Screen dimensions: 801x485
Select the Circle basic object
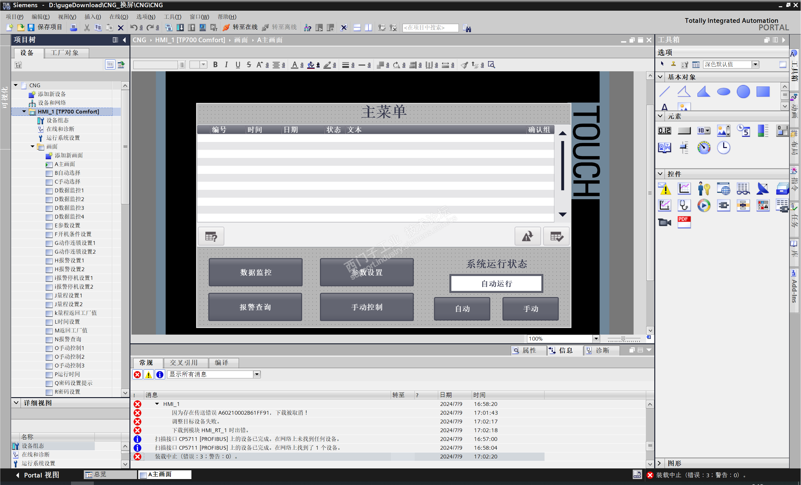click(743, 92)
